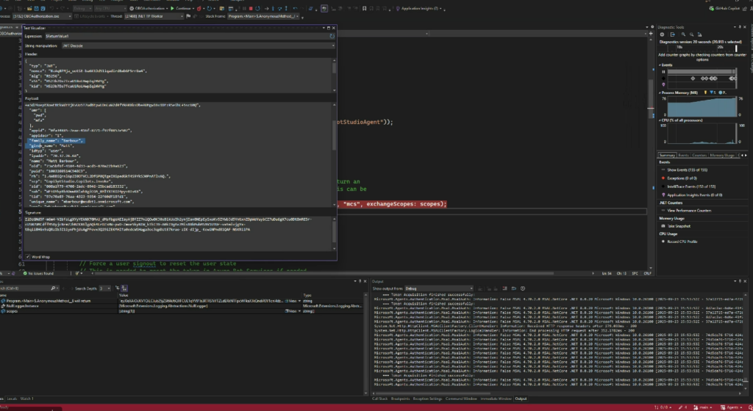
Task: Open the Debug configuration dropdown
Action: (x=82, y=8)
